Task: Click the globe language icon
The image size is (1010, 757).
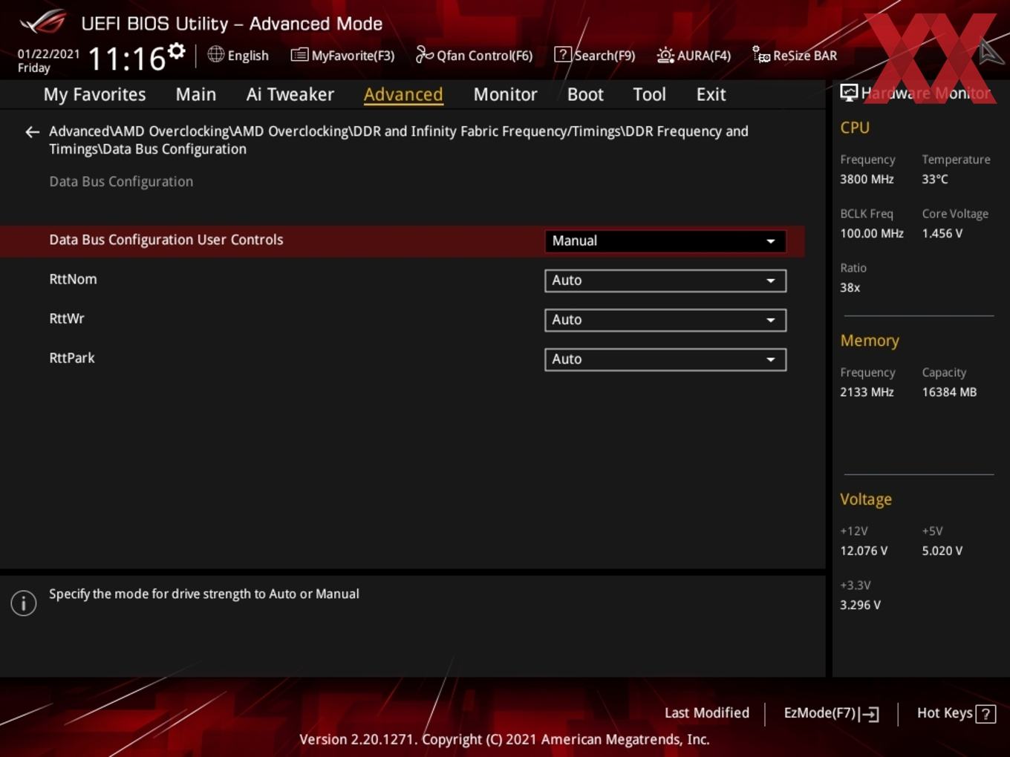Action: tap(215, 54)
